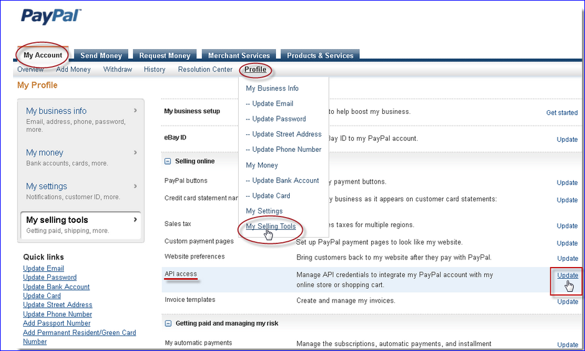Click Update Password quick link

point(50,278)
